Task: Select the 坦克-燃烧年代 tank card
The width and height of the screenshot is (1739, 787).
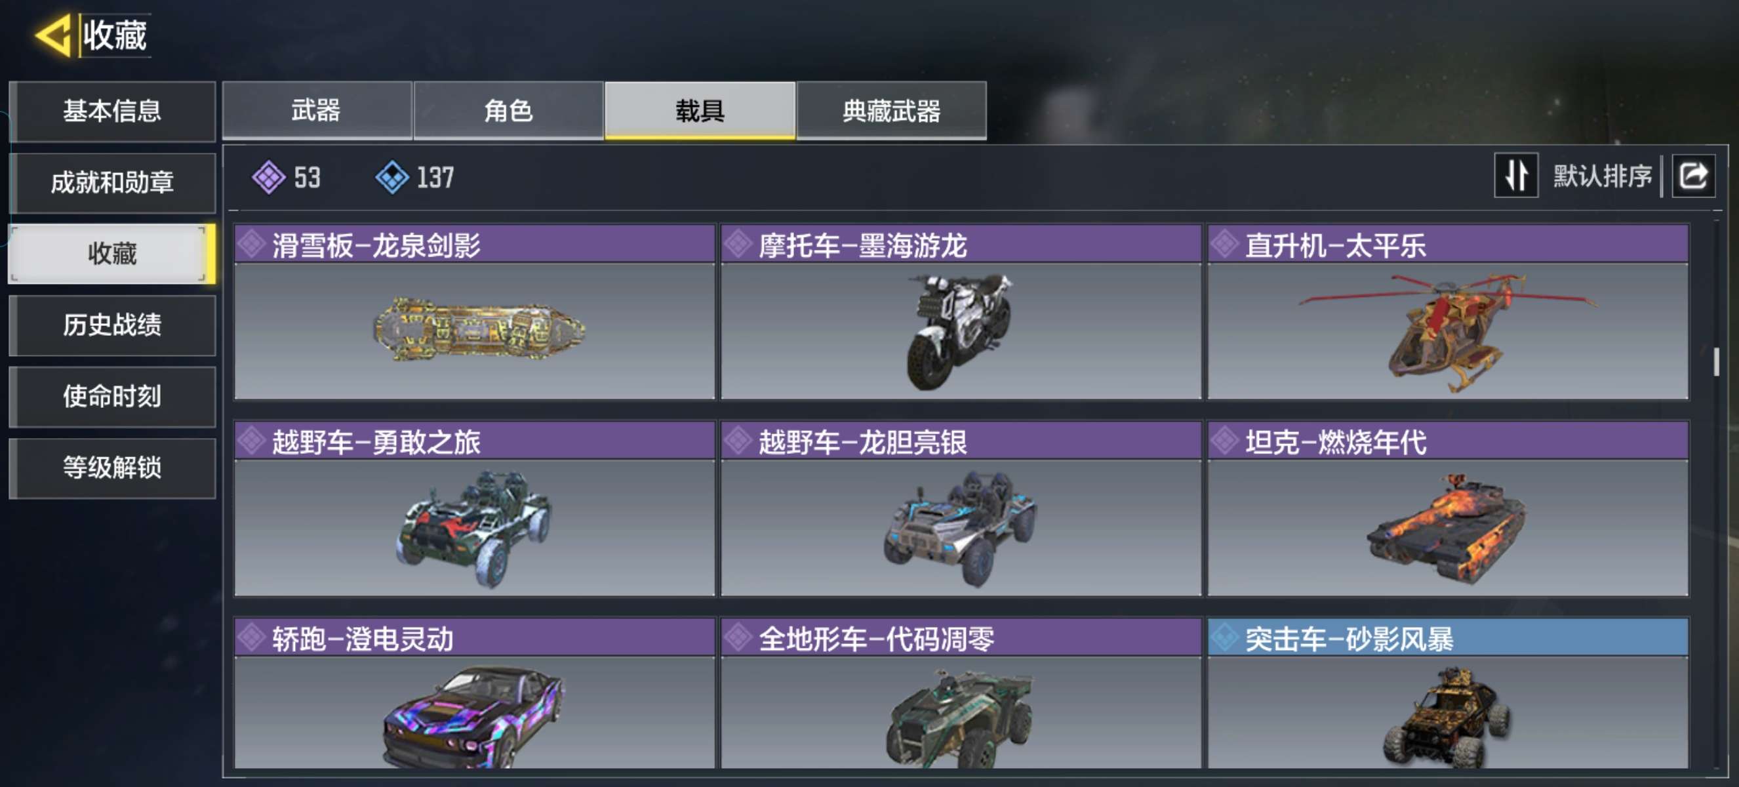Action: [1447, 509]
